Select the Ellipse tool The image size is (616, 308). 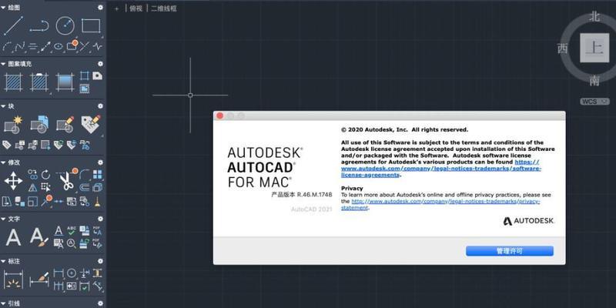59,47
